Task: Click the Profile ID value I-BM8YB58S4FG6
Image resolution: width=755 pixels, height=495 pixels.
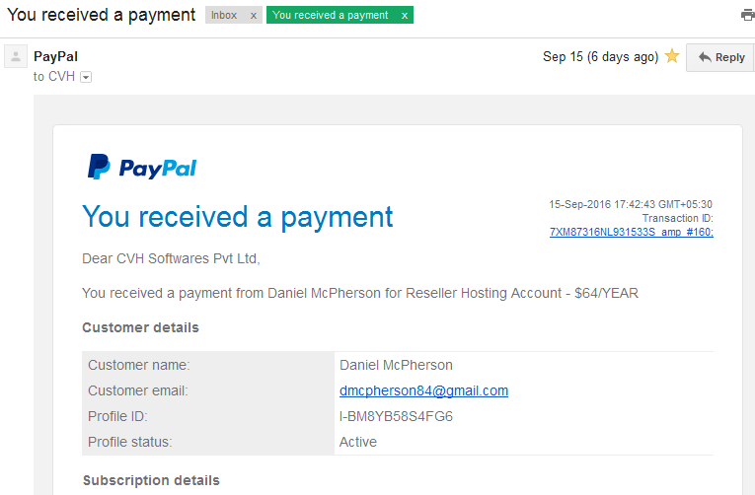Action: (x=396, y=416)
